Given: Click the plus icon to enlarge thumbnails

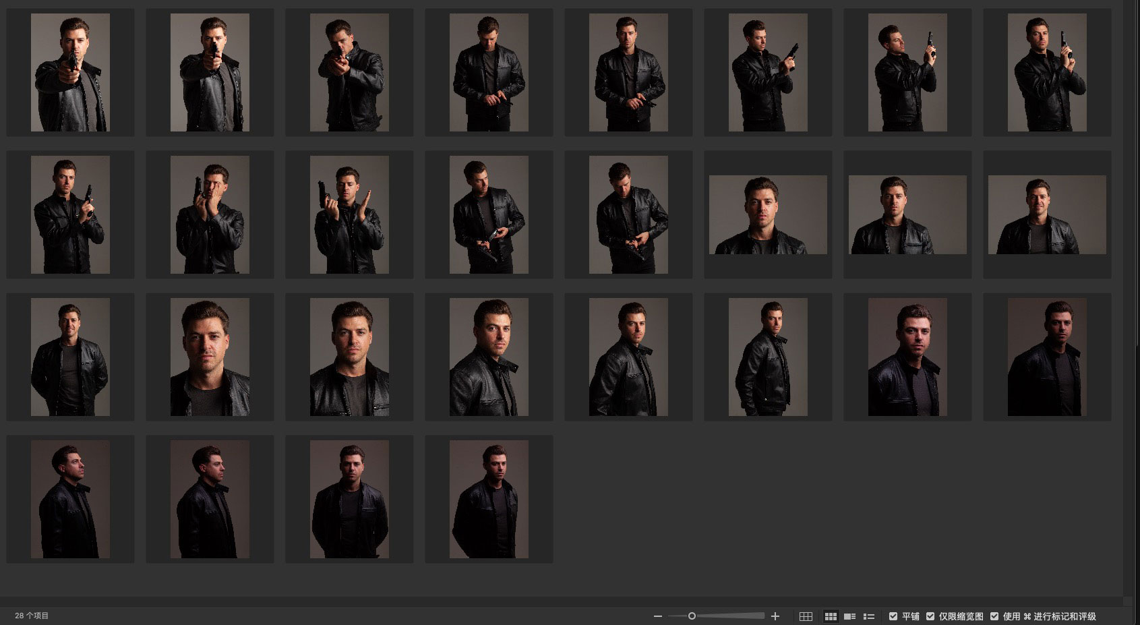Looking at the screenshot, I should click(775, 616).
